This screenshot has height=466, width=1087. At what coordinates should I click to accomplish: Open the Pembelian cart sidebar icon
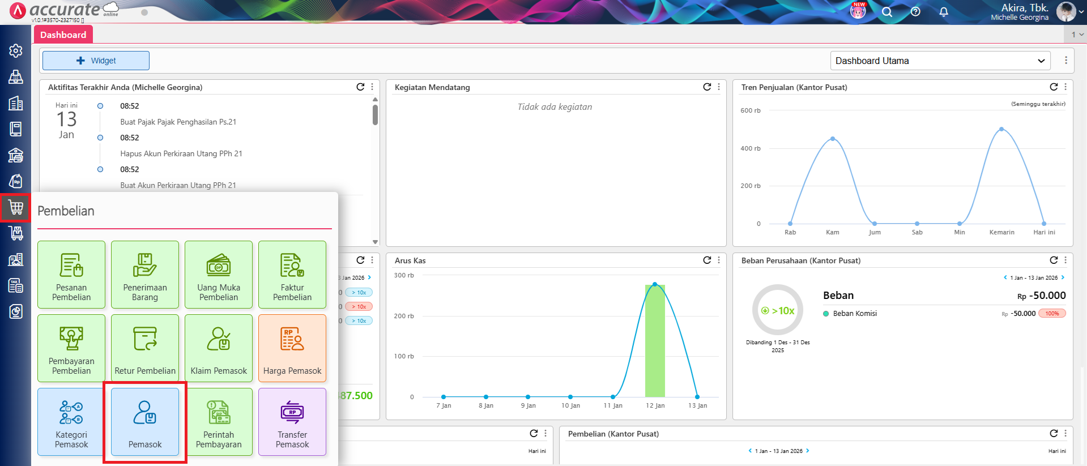pos(16,208)
